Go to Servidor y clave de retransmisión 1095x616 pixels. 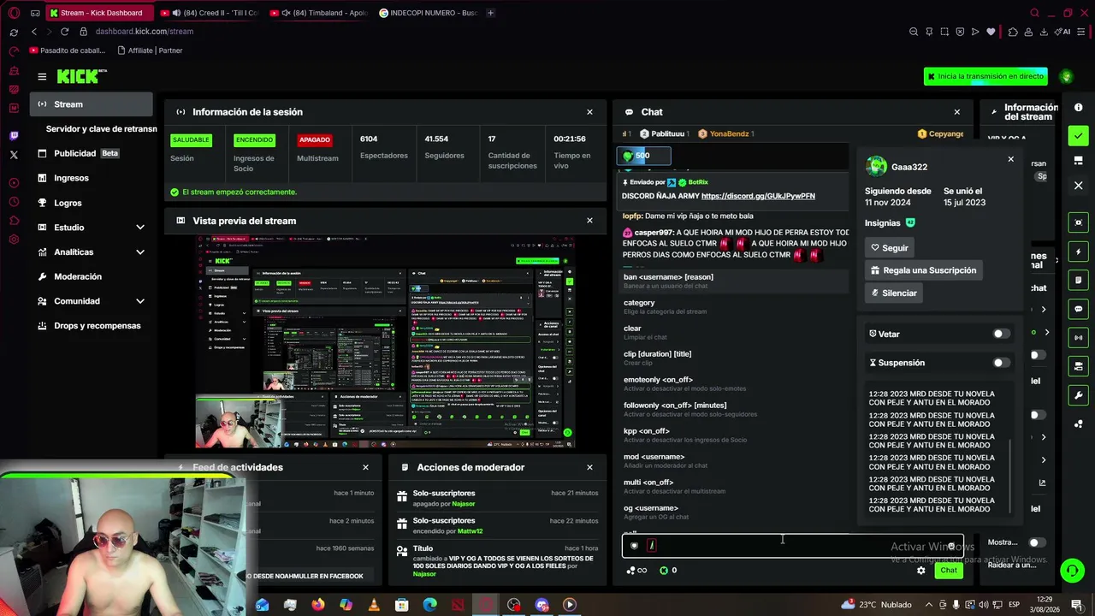[101, 128]
